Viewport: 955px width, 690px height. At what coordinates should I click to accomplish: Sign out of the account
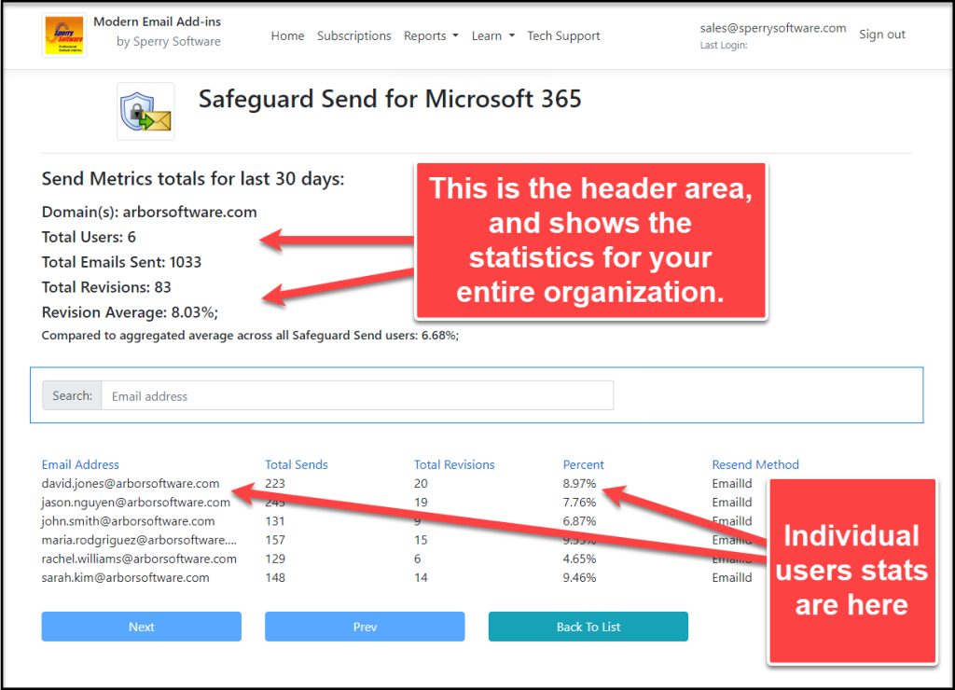click(x=881, y=33)
